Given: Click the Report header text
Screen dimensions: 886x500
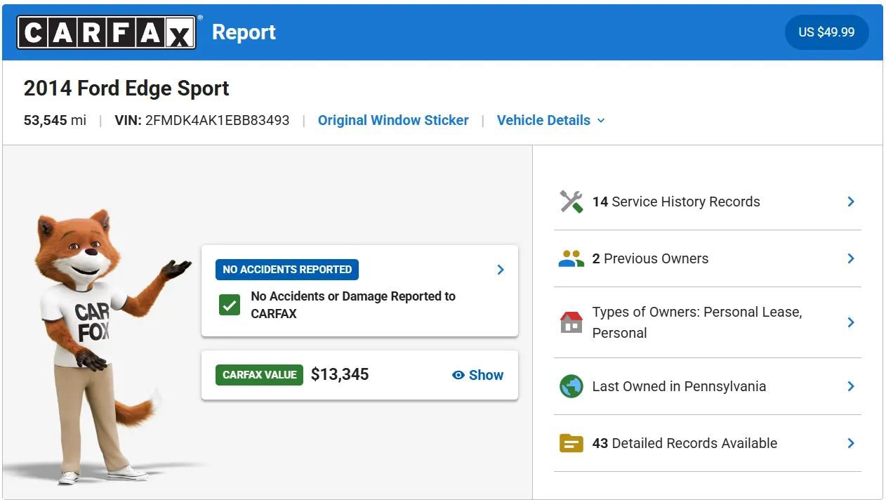Looking at the screenshot, I should point(244,32).
